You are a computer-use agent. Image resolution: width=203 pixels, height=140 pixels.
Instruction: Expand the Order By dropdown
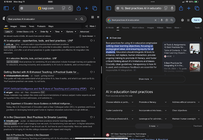[x=45, y=32]
